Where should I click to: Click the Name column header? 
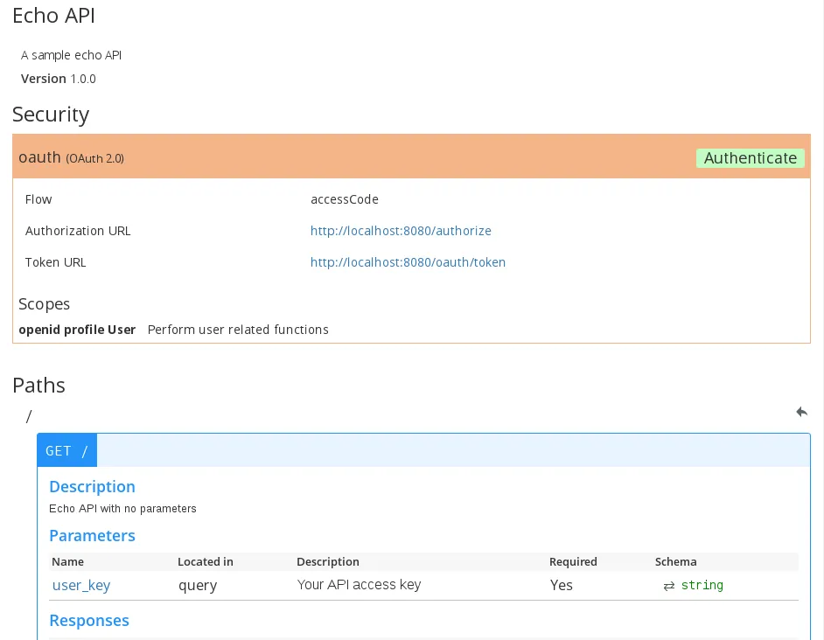pyautogui.click(x=67, y=561)
